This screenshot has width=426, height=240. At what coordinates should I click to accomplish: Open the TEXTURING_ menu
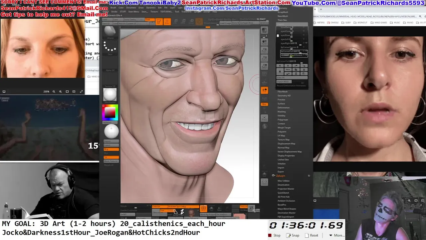pos(166,12)
